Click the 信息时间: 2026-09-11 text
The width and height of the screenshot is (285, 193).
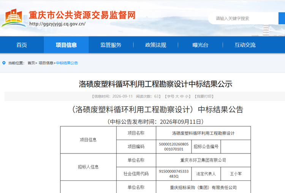pos(112,97)
